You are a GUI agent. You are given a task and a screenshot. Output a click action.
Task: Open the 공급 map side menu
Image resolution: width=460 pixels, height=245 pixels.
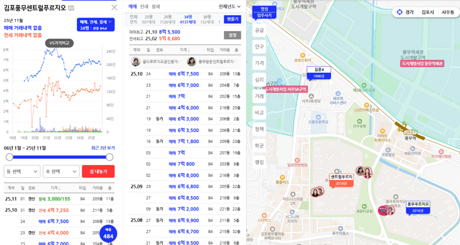point(259,30)
